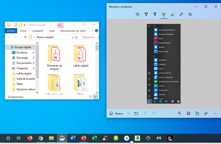Image resolution: width=221 pixels, height=144 pixels.
Task: Select the red ballpoint pen tool
Action: (146, 14)
